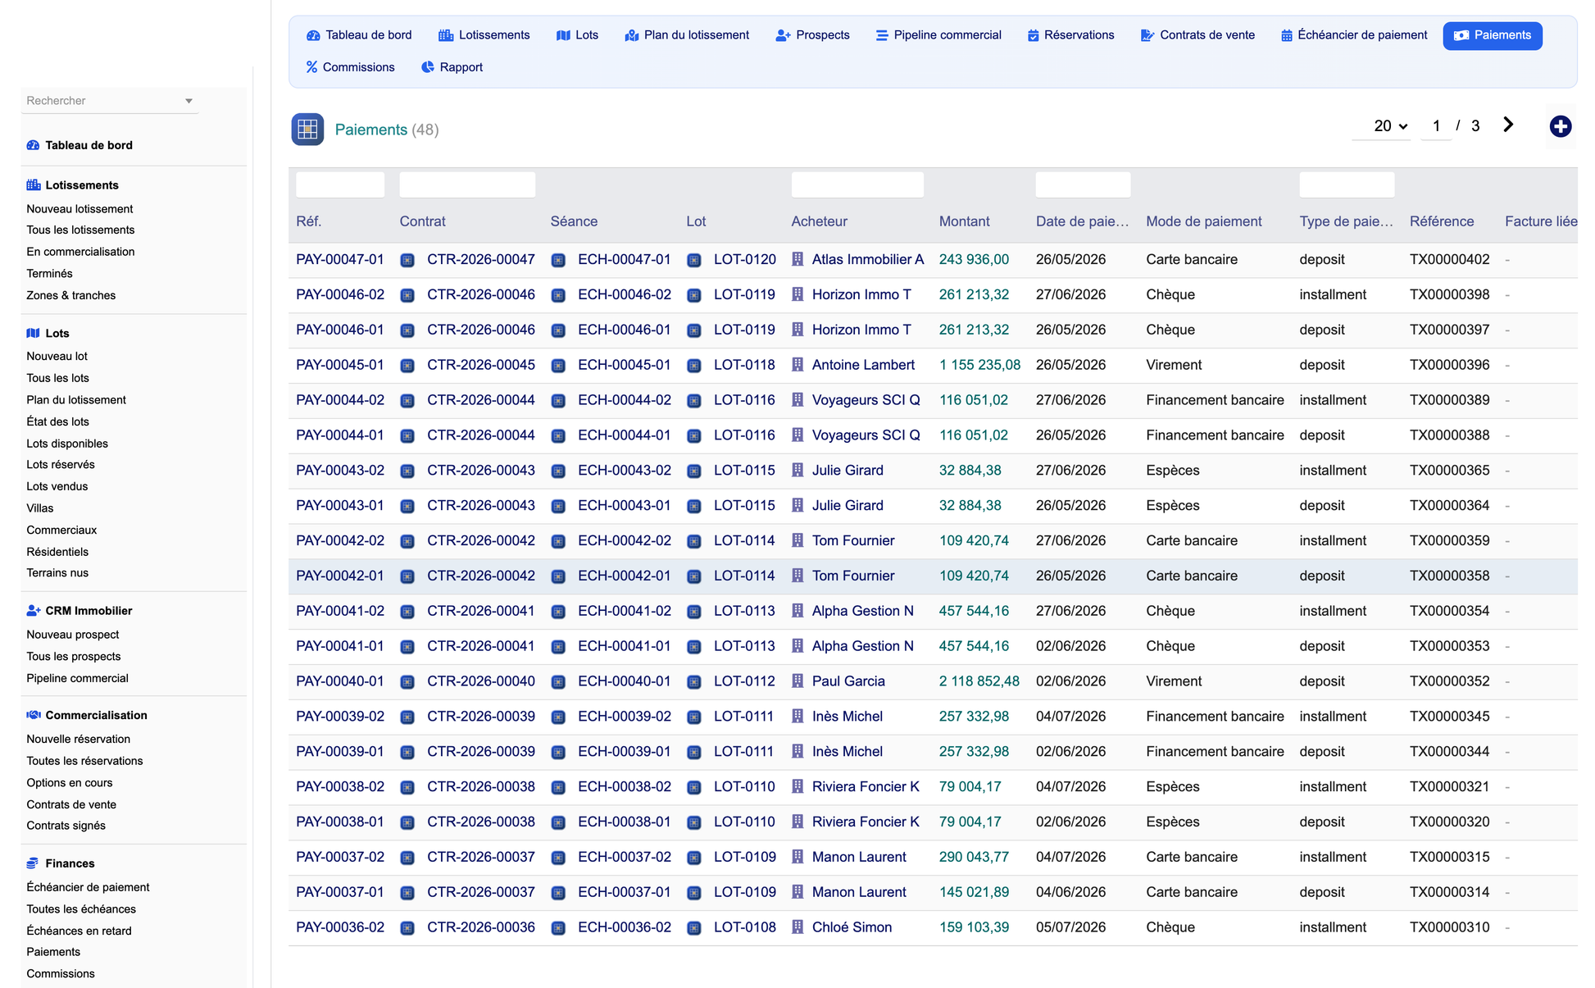Click the Acheteur column filter field
The image size is (1595, 988).
pos(857,184)
